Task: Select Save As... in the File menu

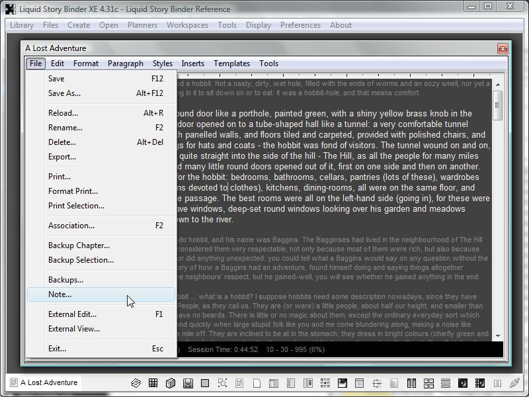Action: 64,93
